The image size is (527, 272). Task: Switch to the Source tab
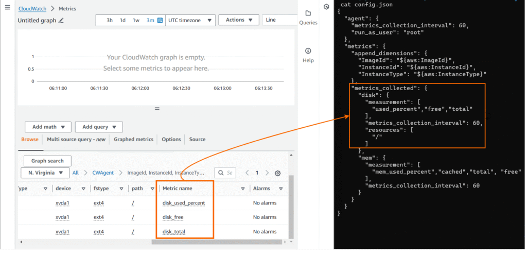point(197,139)
